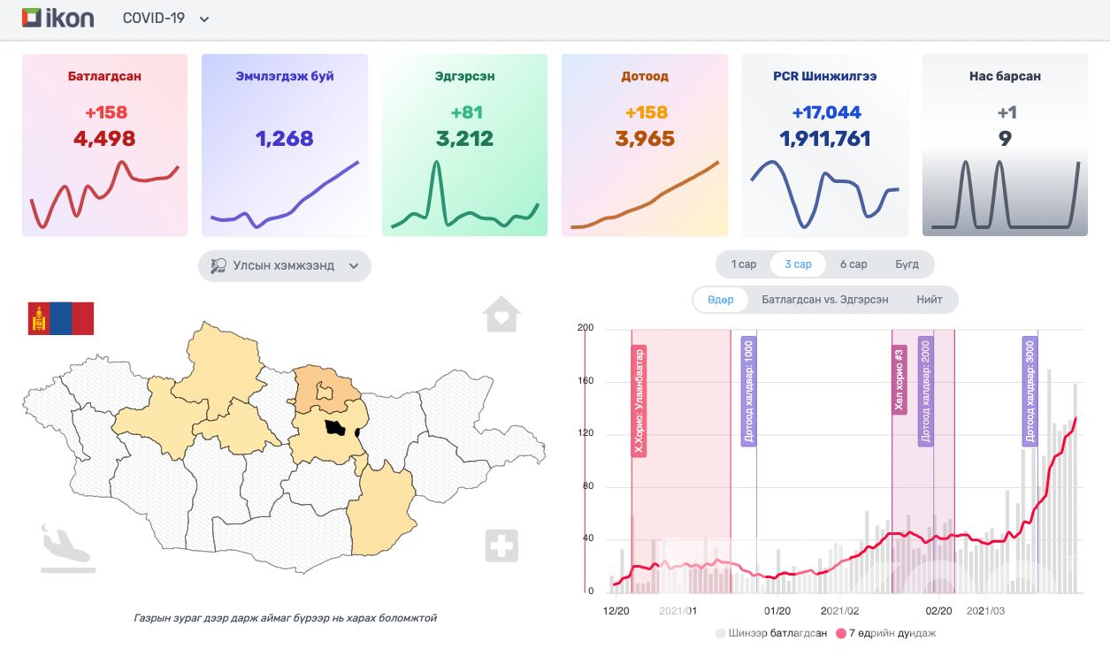Click the home heart icon on map
The height and width of the screenshot is (664, 1110).
coord(501,315)
